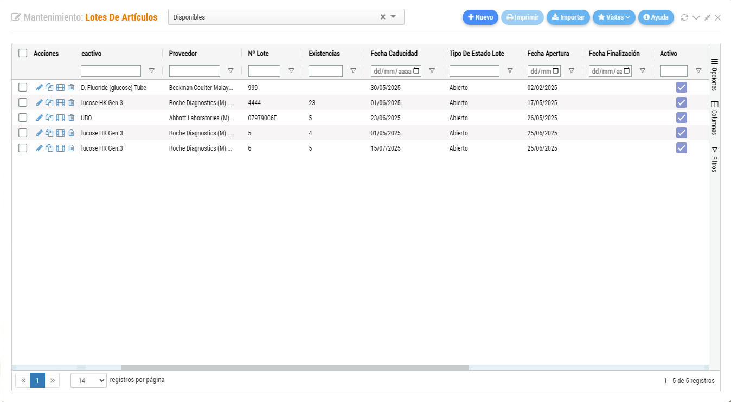This screenshot has height=402, width=731.
Task: Toggle Activo checkmark for row expiring 15/07/2025
Action: tap(682, 148)
